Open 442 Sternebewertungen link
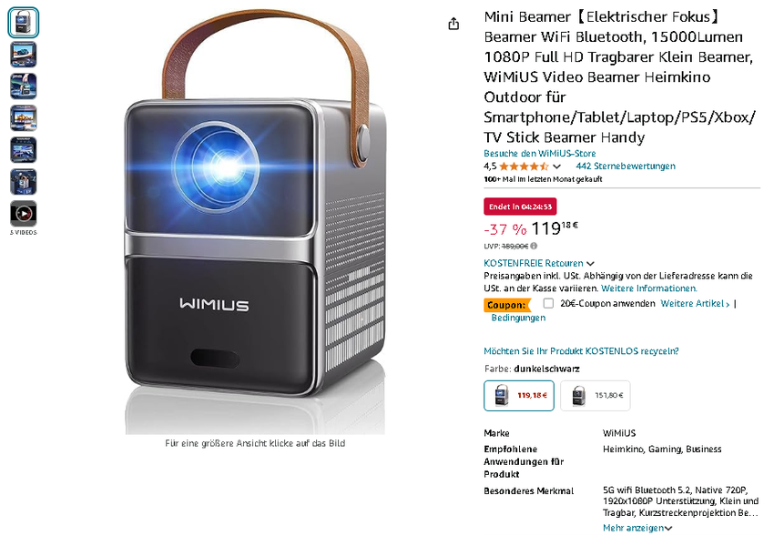 point(626,167)
